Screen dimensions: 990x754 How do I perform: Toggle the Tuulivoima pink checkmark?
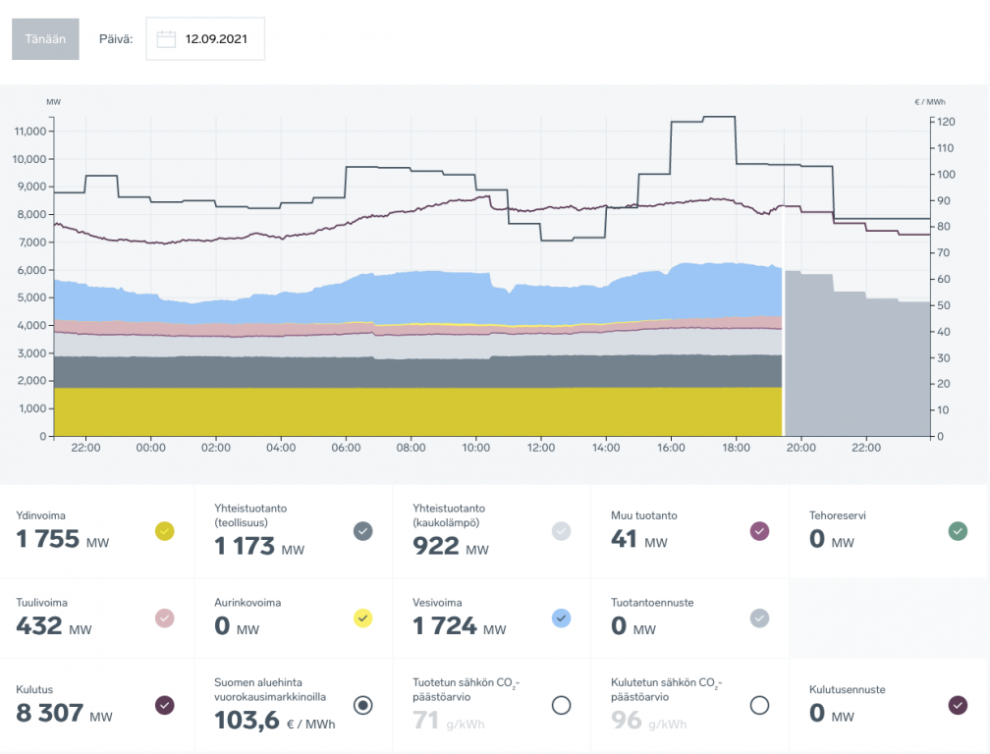pyautogui.click(x=165, y=618)
